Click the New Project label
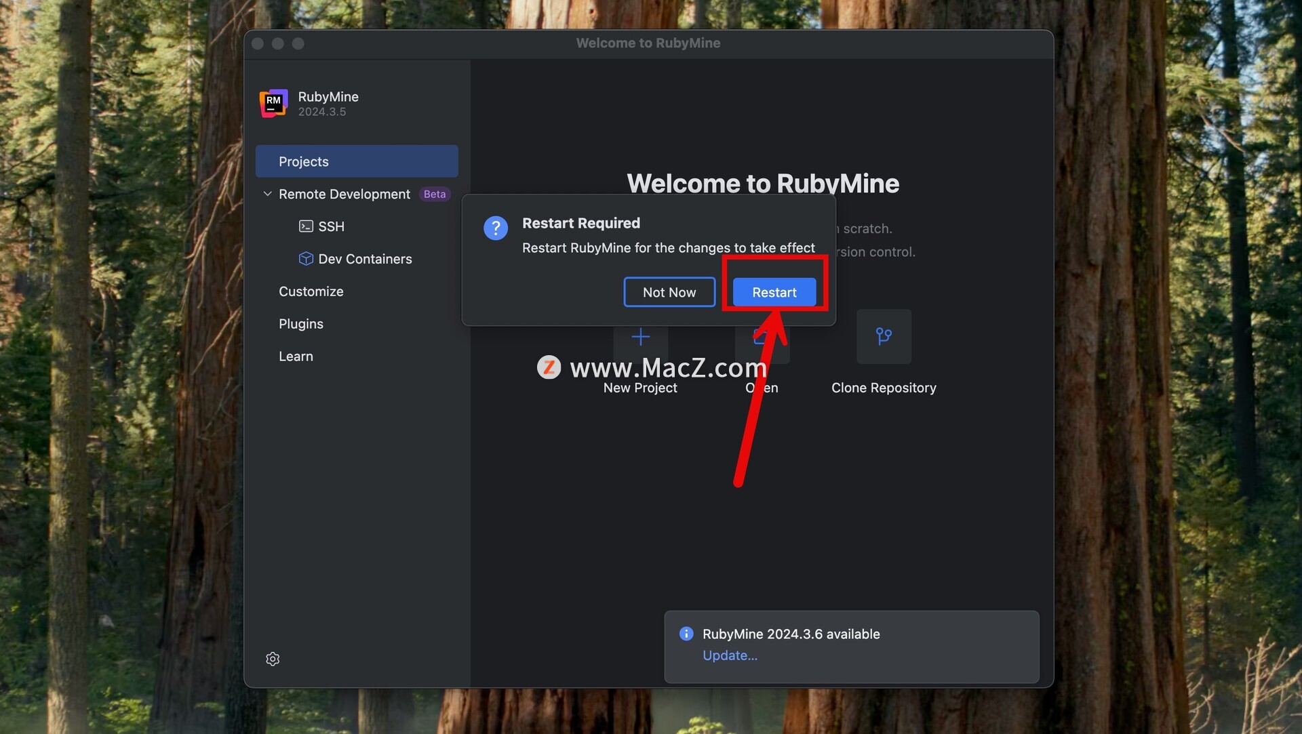This screenshot has width=1302, height=734. click(x=640, y=388)
